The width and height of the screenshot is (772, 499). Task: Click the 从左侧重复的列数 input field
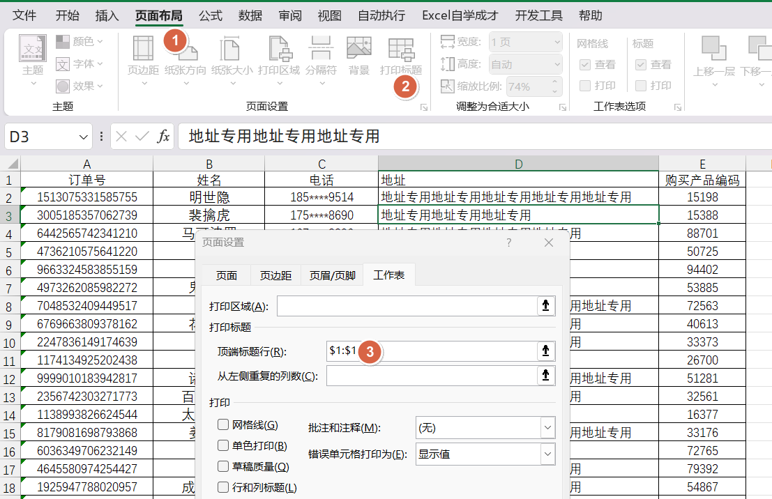pyautogui.click(x=431, y=376)
